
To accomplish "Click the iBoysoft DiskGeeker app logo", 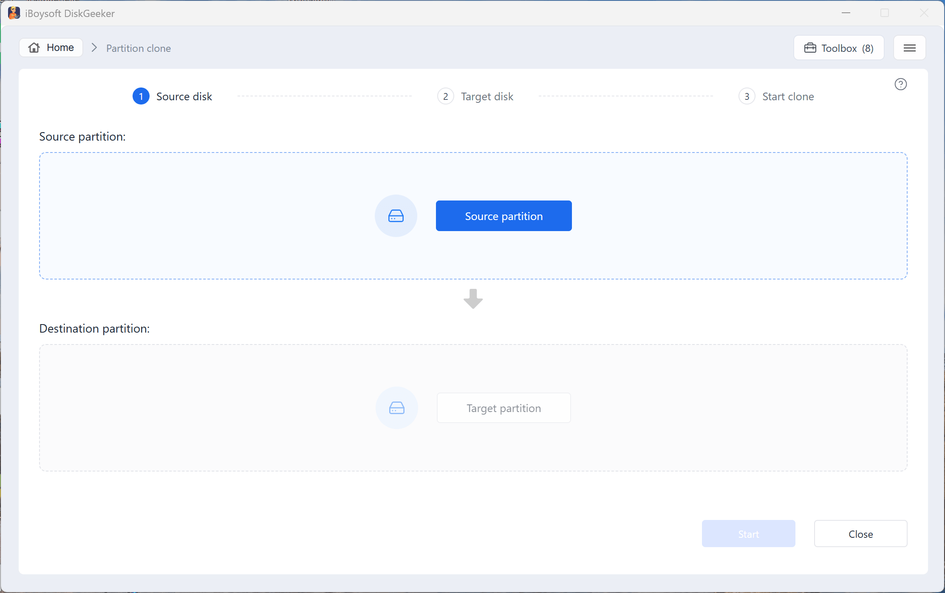I will 14,13.
